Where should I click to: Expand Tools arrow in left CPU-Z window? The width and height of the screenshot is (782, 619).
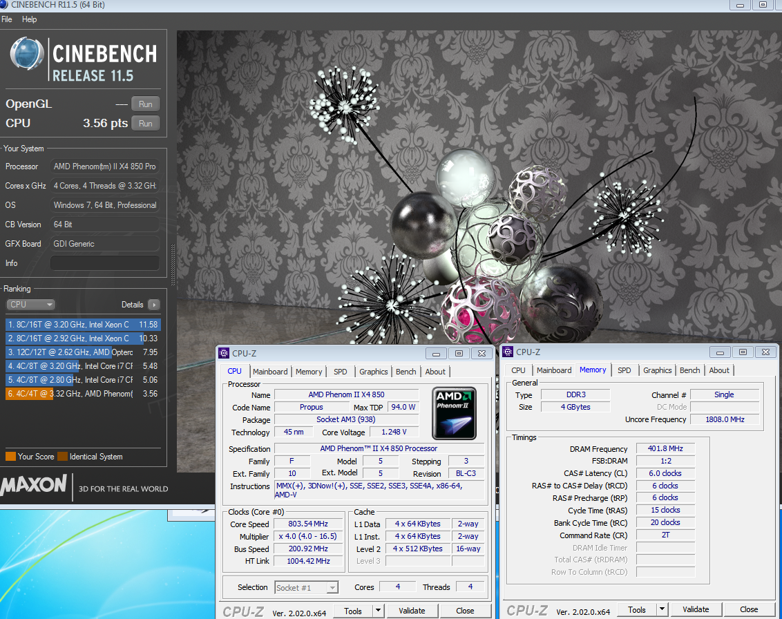378,611
